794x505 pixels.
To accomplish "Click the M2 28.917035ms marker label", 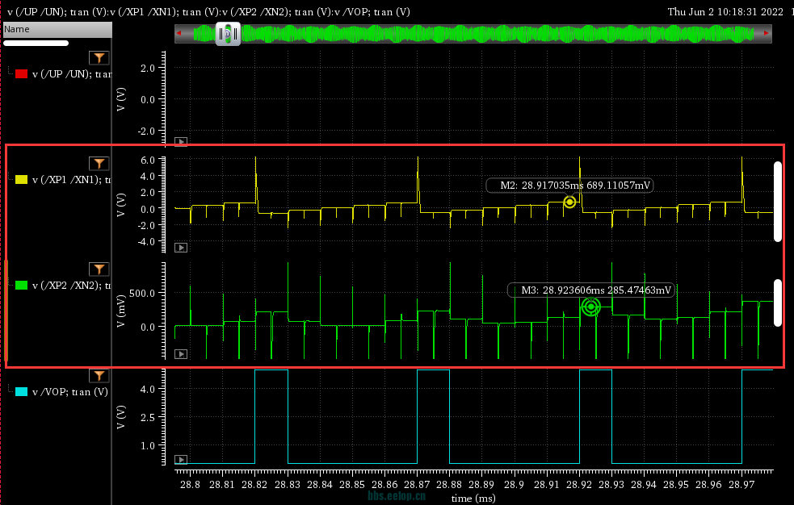I will [x=569, y=186].
